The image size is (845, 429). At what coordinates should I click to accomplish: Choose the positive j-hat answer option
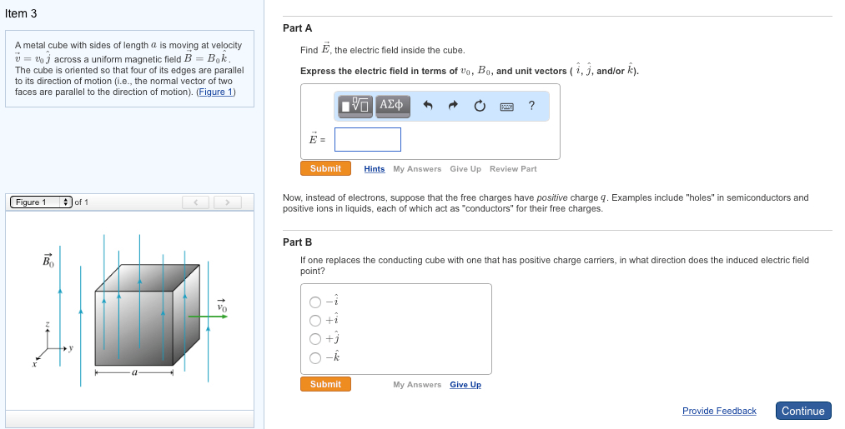[315, 339]
